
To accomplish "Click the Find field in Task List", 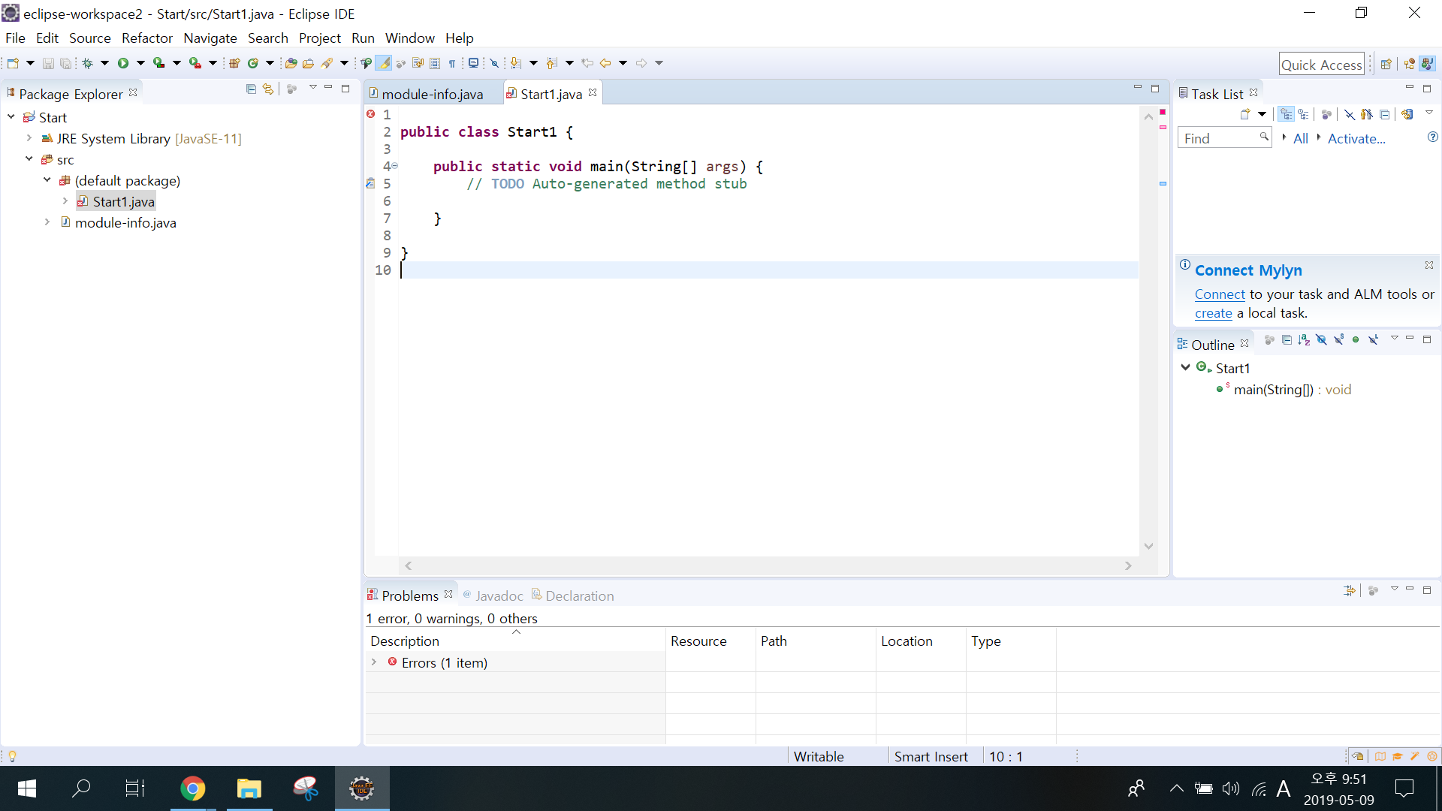I will 1217,138.
